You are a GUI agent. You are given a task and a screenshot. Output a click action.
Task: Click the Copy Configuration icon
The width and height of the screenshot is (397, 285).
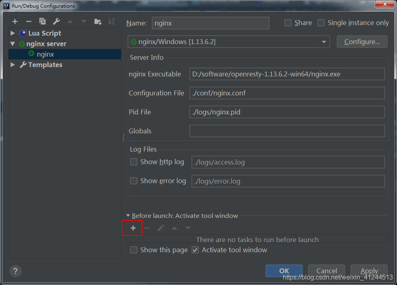click(x=42, y=21)
